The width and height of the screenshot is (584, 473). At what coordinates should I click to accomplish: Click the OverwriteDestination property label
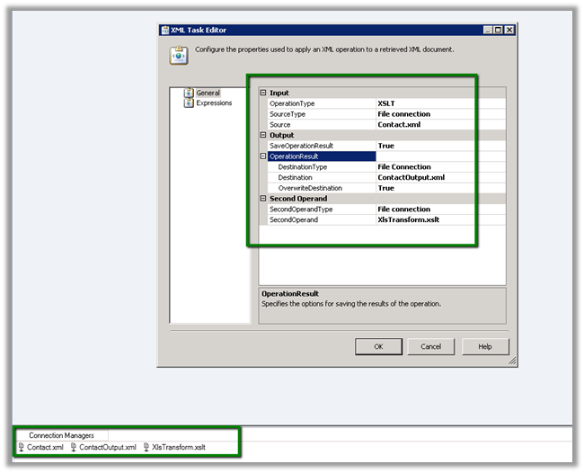(x=310, y=188)
